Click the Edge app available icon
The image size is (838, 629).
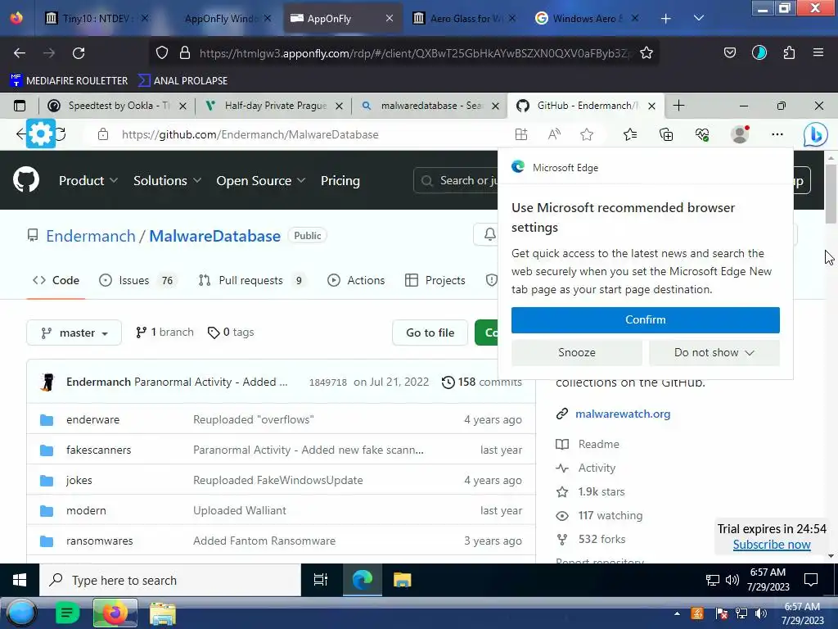(521, 135)
